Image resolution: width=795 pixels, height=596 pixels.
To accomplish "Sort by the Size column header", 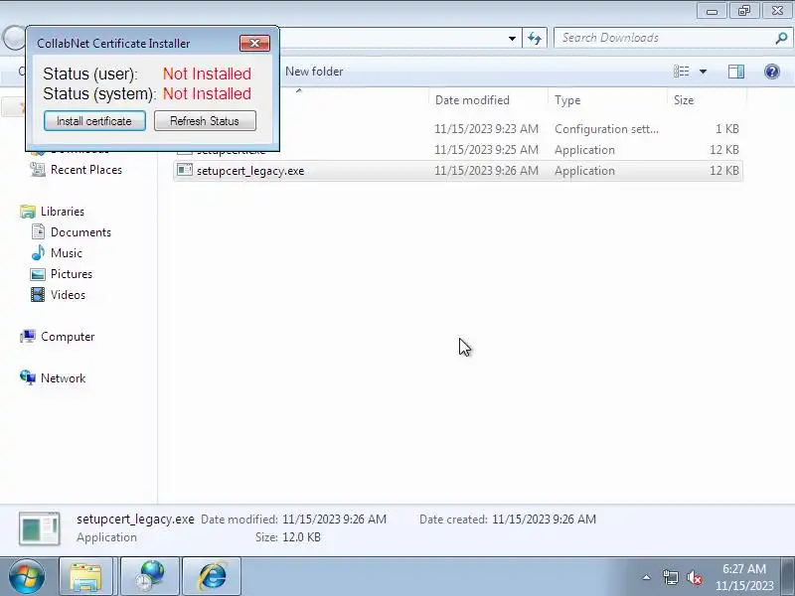I will (707, 100).
